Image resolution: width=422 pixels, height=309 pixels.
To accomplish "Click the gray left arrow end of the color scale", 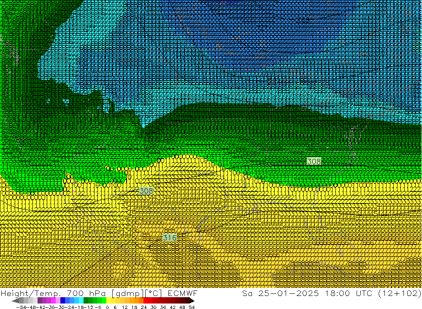I will tap(15, 301).
